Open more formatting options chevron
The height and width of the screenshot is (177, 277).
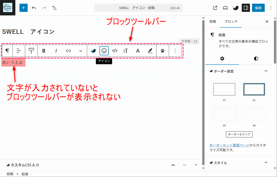coord(81,51)
